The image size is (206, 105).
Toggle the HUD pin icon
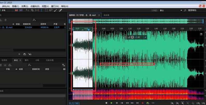click(x=145, y=37)
